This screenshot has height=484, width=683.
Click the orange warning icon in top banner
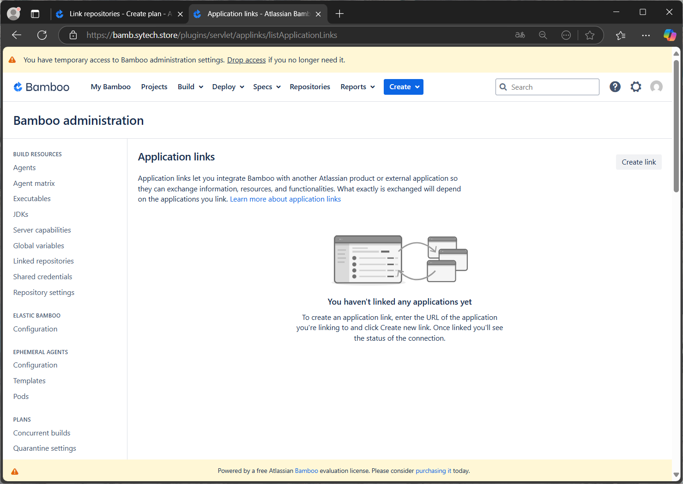12,60
